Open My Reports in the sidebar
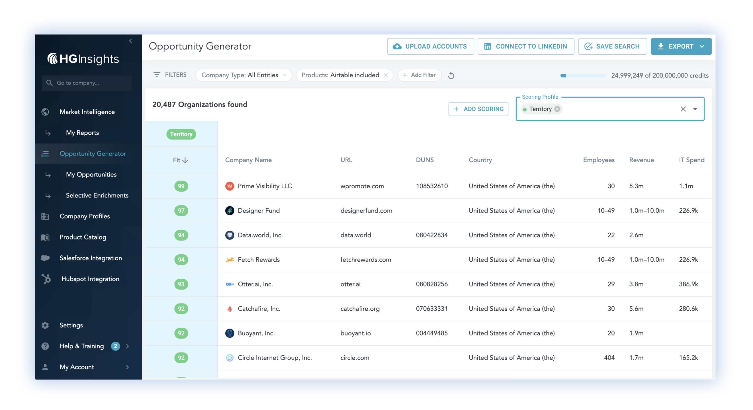Image resolution: width=753 pixels, height=410 pixels. [x=82, y=133]
